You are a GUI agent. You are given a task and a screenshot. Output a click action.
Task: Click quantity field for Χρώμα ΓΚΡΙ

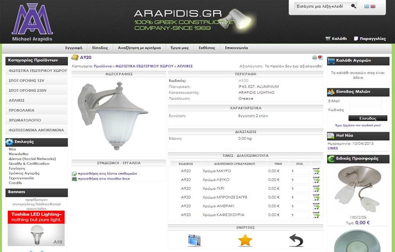click(x=299, y=189)
